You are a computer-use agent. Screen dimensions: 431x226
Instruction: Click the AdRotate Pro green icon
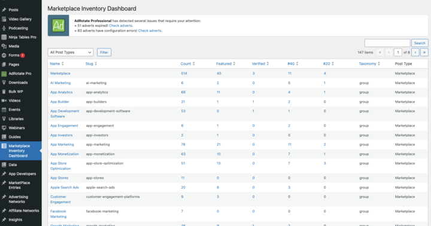coord(4,74)
